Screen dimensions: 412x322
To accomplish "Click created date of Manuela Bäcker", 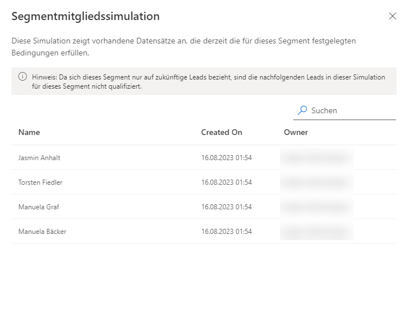I will [226, 231].
